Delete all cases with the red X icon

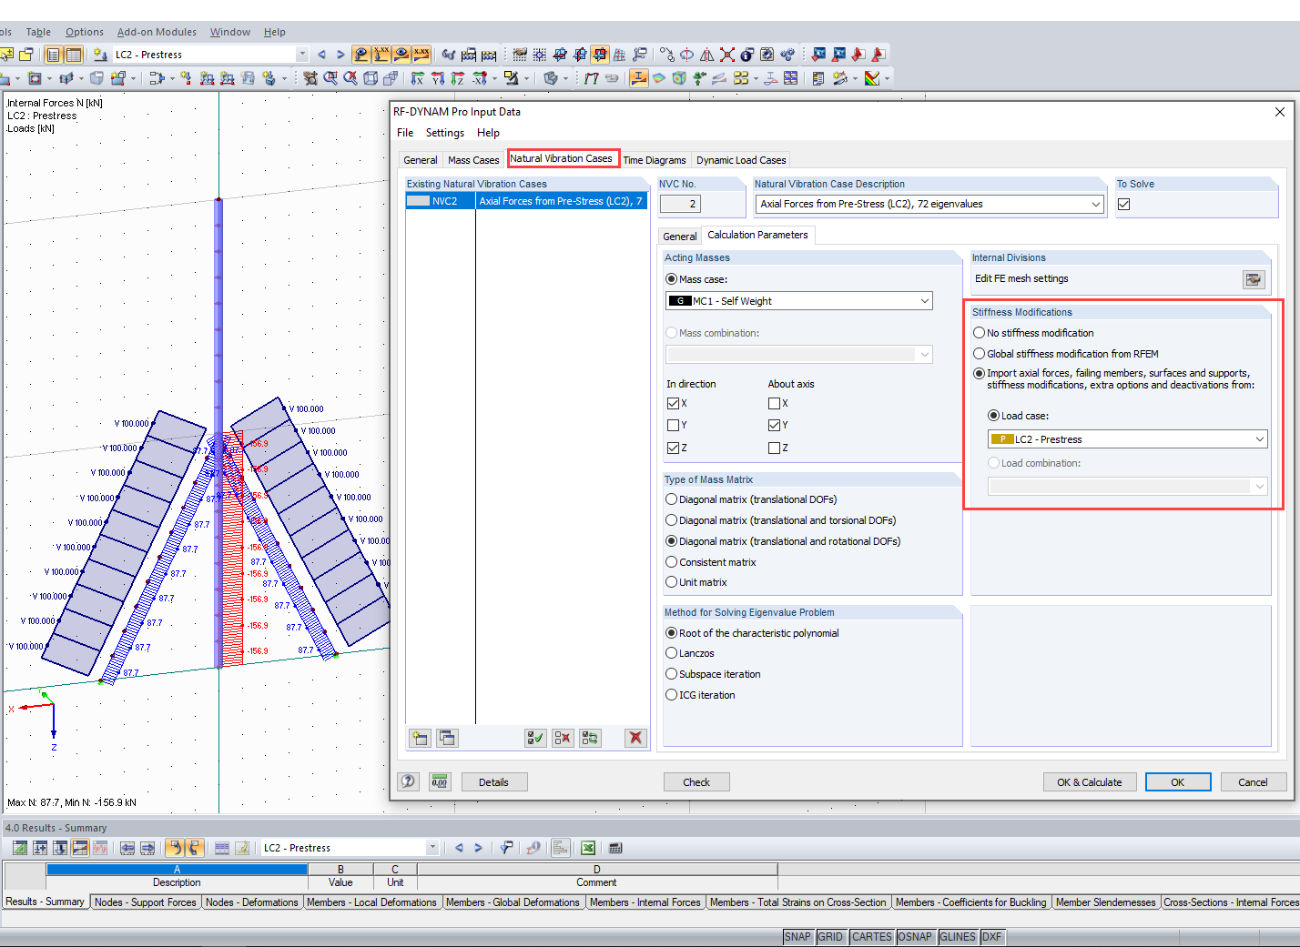pyautogui.click(x=635, y=738)
